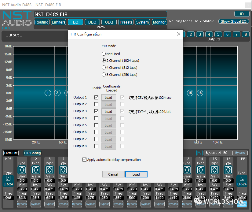Toggle Bypass for the 31.8 band
The width and height of the screenshot is (252, 212).
pos(22,204)
